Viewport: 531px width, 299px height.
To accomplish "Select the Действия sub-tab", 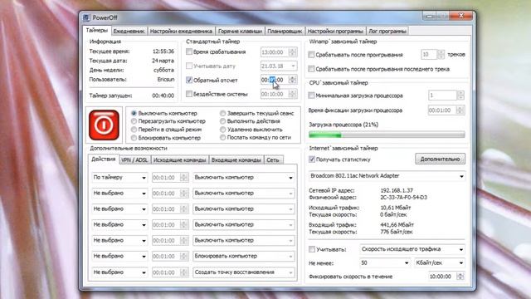I will (104, 159).
